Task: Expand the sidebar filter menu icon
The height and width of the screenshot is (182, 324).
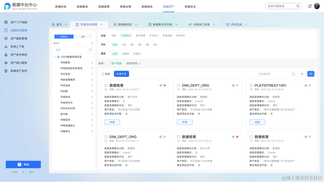Action: tap(92, 43)
